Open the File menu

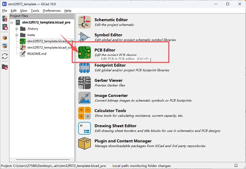(x=4, y=10)
